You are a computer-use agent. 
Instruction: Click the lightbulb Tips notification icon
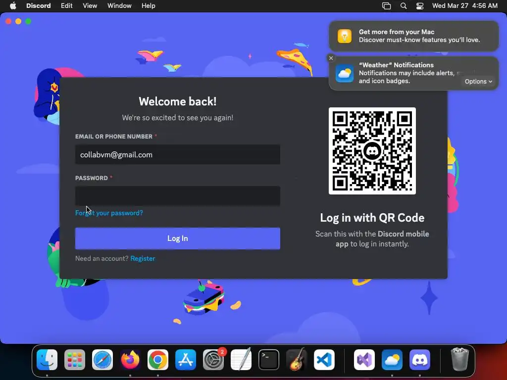[x=345, y=36]
